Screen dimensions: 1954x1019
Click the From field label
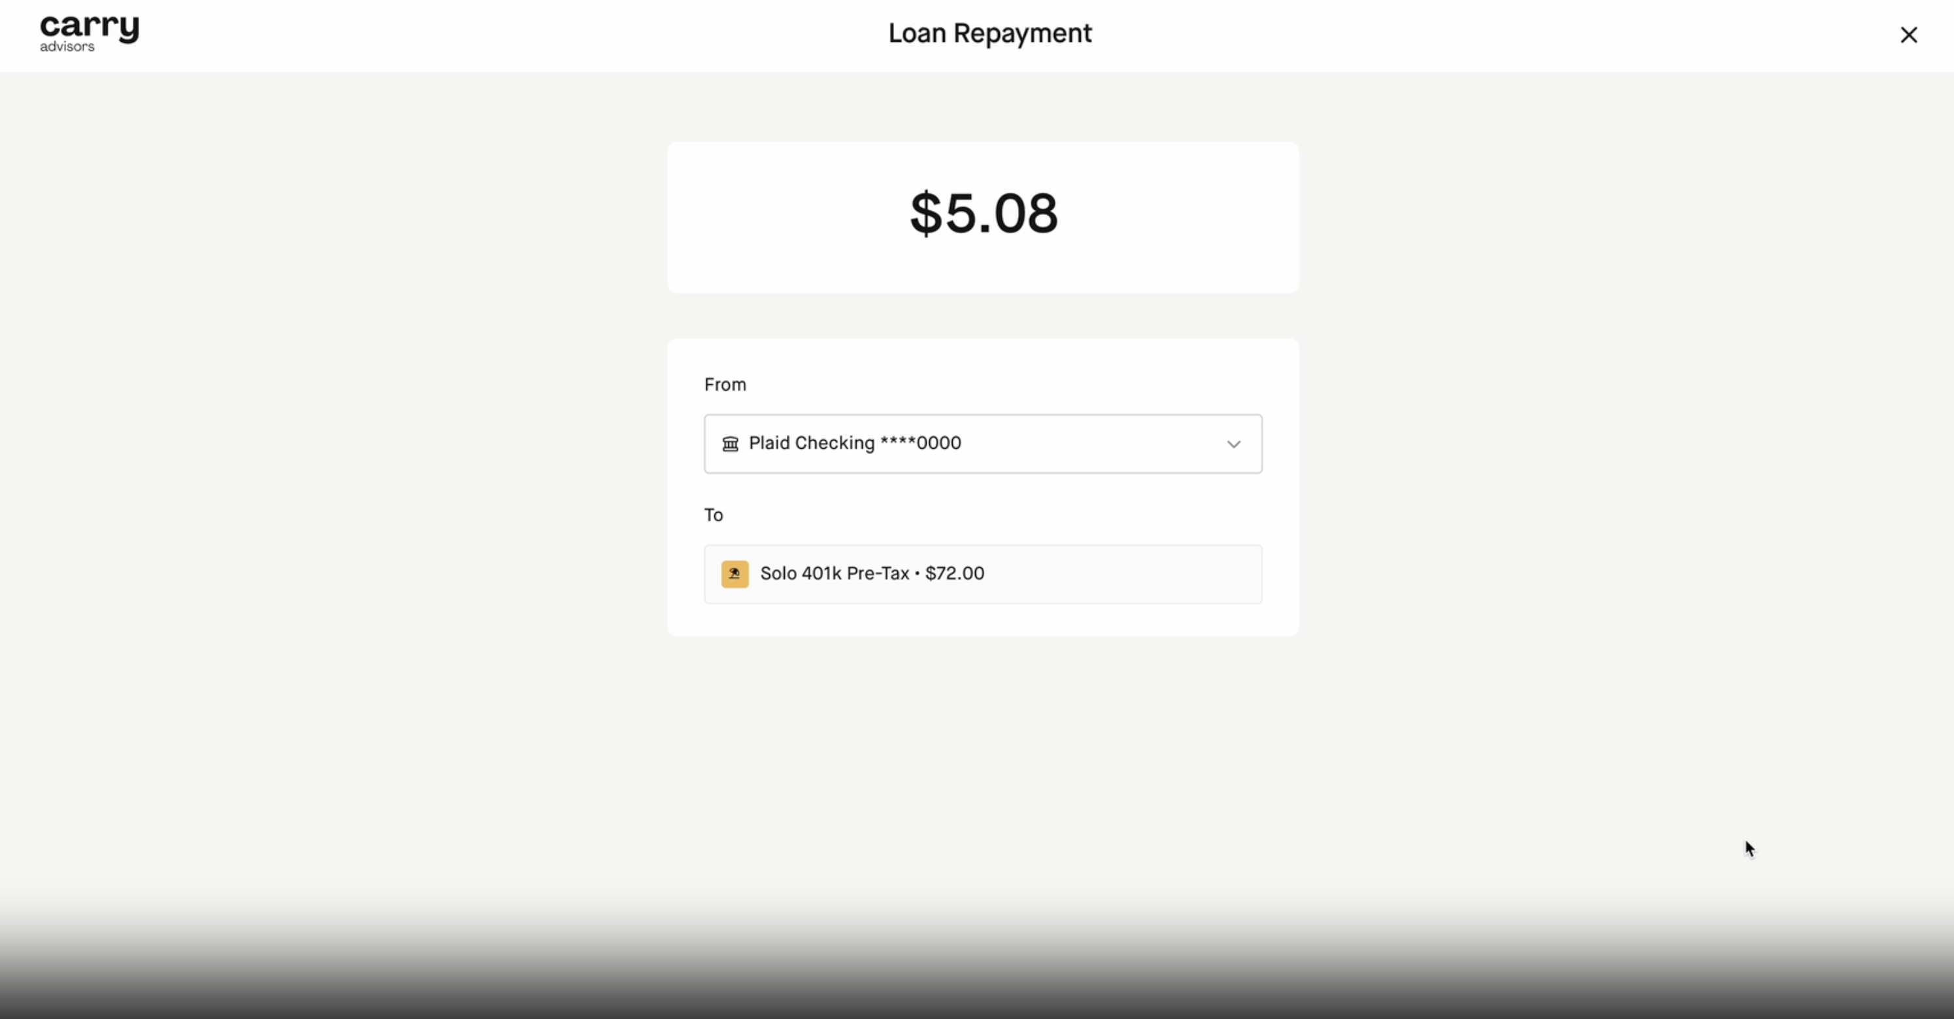click(x=725, y=384)
